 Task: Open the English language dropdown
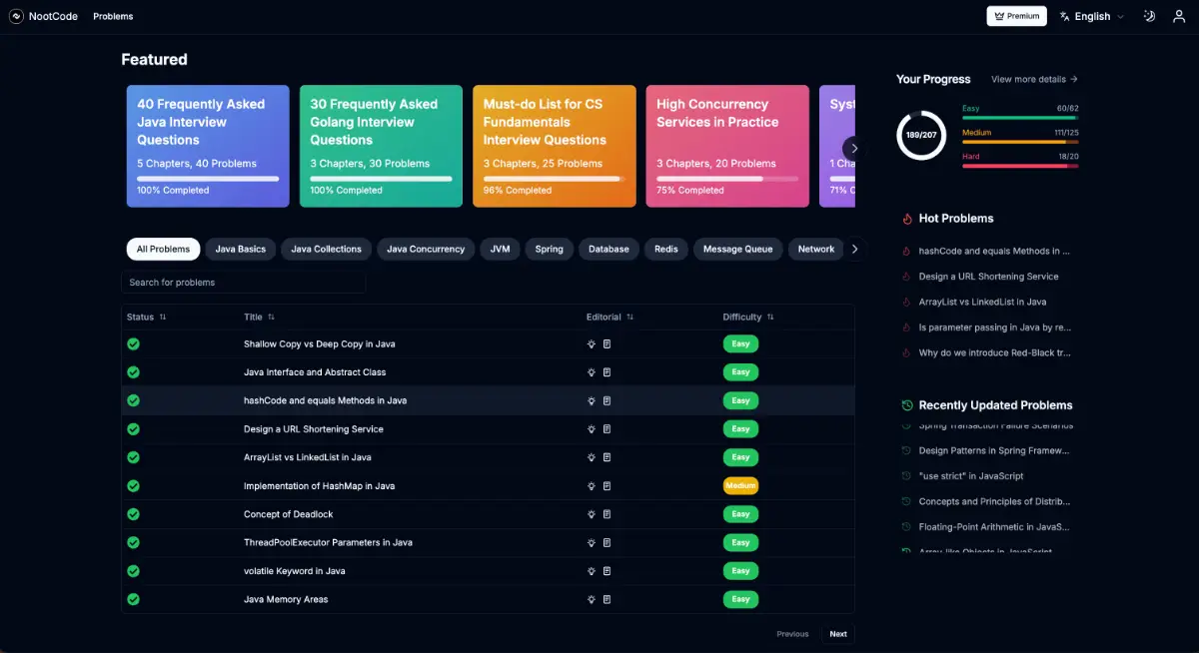click(1092, 16)
